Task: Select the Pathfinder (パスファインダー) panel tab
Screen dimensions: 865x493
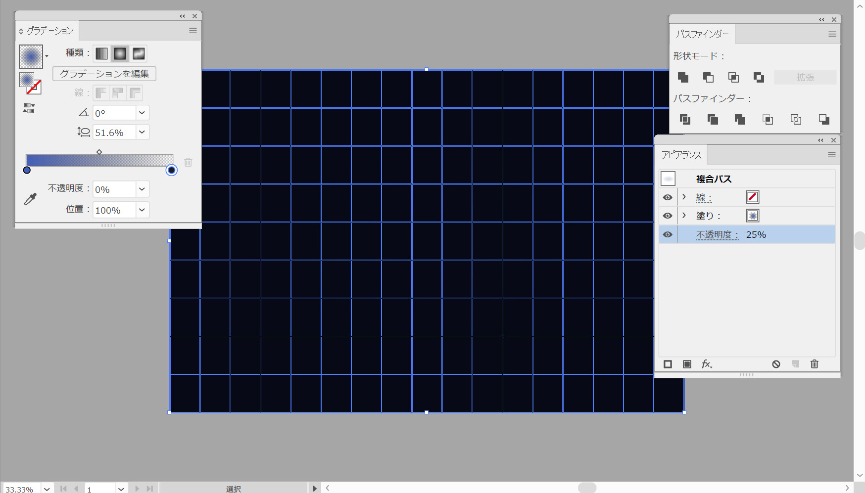Action: point(702,34)
